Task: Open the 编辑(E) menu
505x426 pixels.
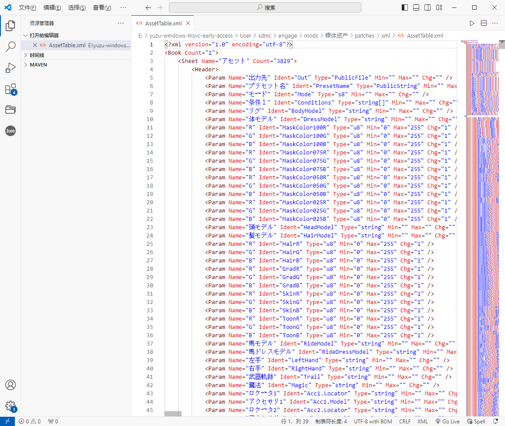Action: [x=52, y=7]
